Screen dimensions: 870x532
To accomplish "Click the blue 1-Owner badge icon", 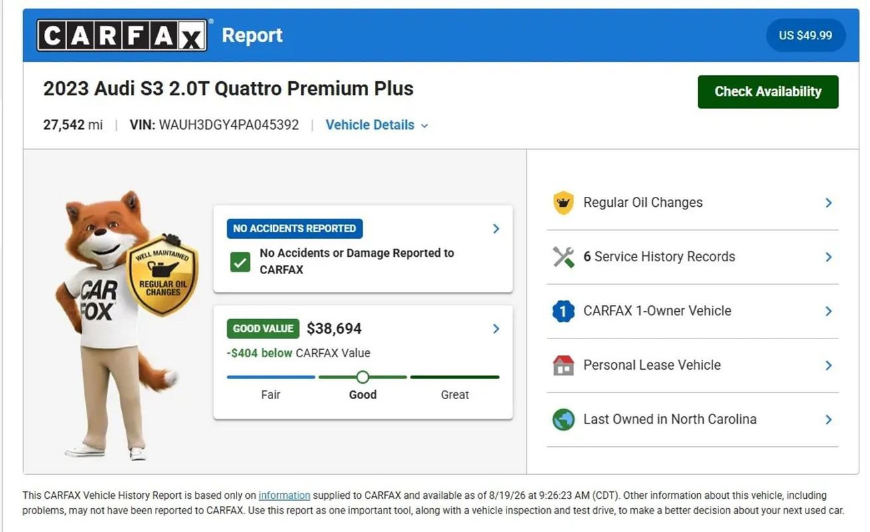I will tap(563, 311).
